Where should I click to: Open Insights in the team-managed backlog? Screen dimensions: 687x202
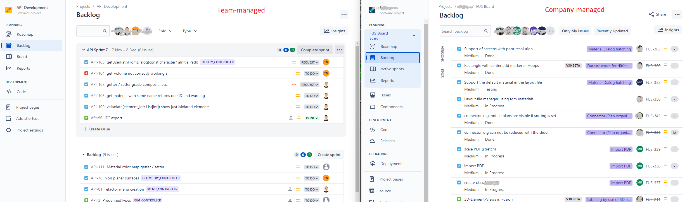tap(334, 31)
